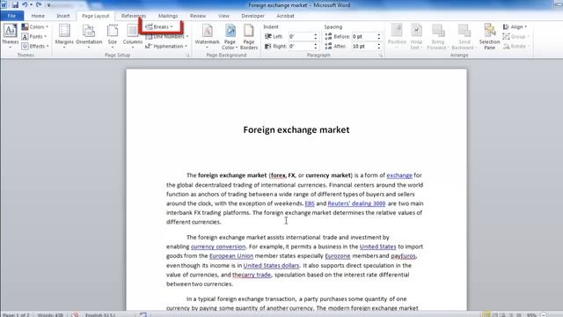Adjust Indent Right spinner arrows
Screen dimensions: 563x317
(316, 46)
